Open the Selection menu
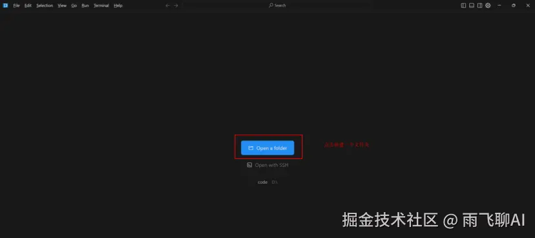 click(45, 5)
